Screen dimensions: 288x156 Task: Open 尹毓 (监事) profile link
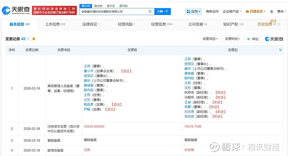pos(87,109)
